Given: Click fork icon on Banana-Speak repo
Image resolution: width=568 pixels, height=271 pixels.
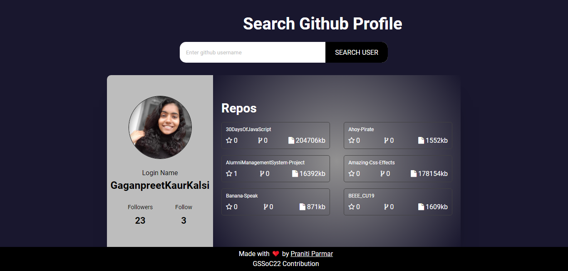Looking at the screenshot, I should click(x=265, y=207).
